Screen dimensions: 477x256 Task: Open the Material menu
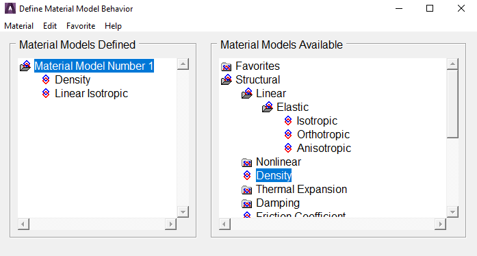(19, 26)
